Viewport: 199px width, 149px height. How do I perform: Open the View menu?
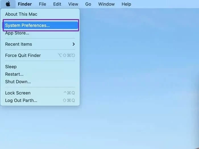[73, 4]
